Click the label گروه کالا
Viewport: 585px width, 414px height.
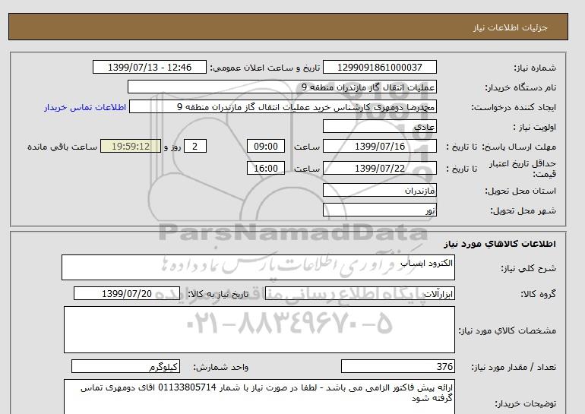click(x=538, y=294)
